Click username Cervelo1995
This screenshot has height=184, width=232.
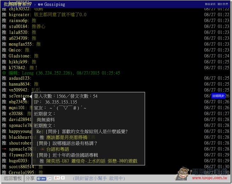pos(21,172)
